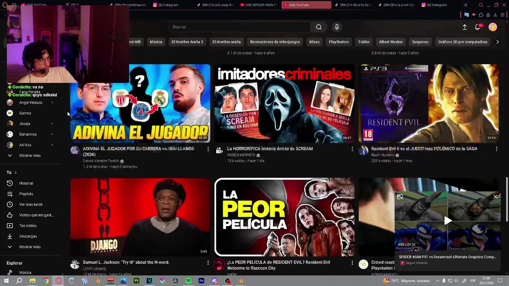Open Spotify from the taskbar
Image resolution: width=509 pixels, height=286 pixels.
coord(188,281)
